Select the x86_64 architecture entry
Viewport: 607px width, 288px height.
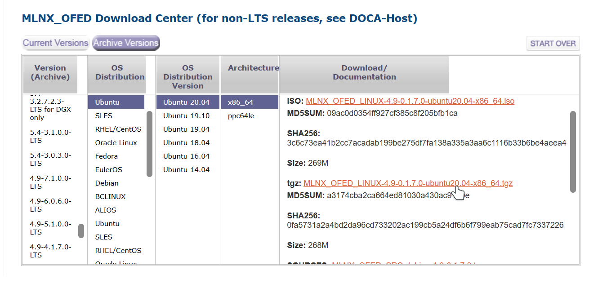click(241, 102)
